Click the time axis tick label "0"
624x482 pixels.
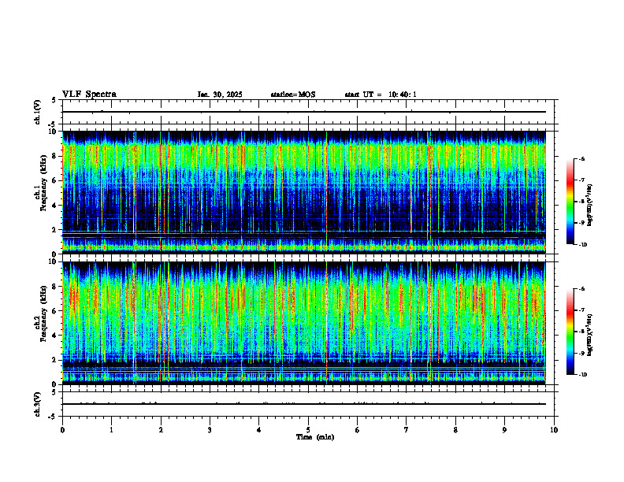pos(62,430)
